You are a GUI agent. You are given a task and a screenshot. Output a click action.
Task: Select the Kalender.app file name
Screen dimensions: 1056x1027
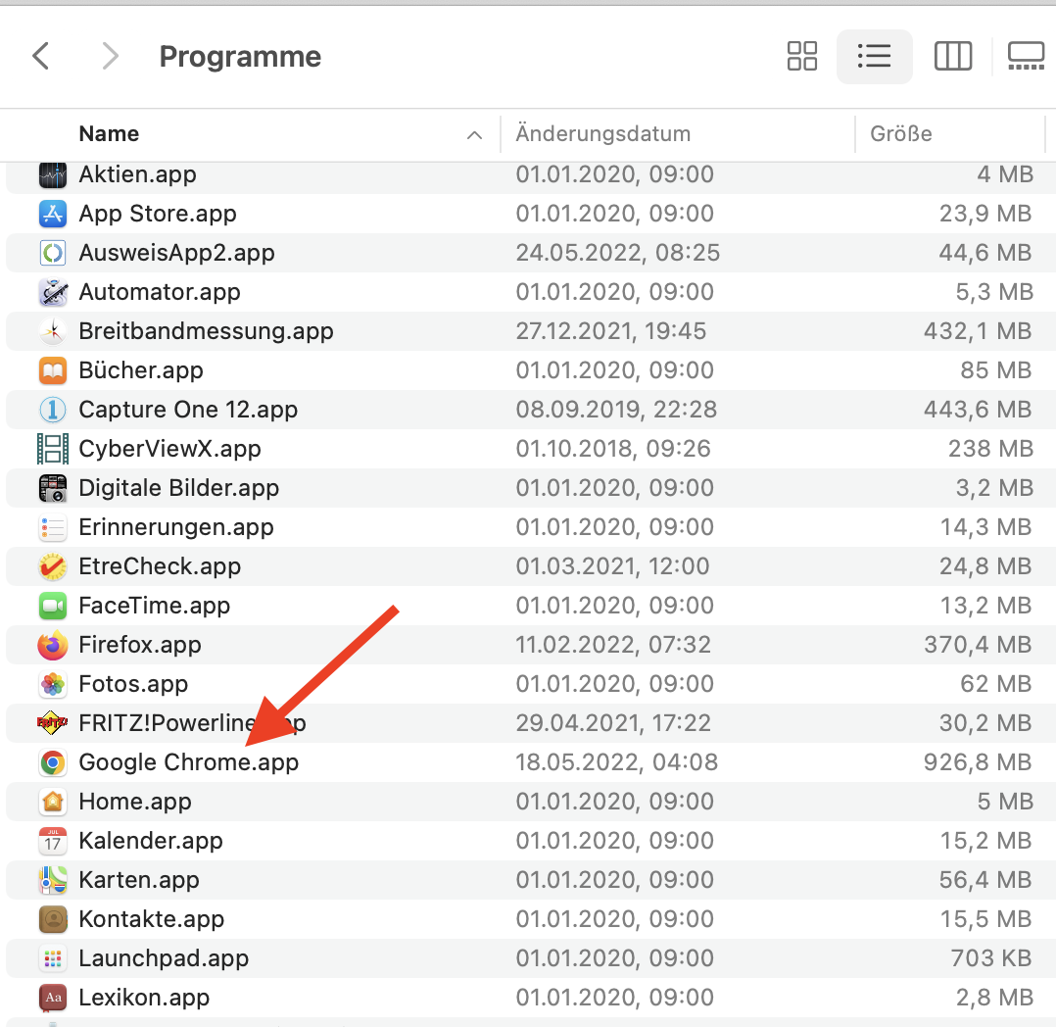point(151,841)
